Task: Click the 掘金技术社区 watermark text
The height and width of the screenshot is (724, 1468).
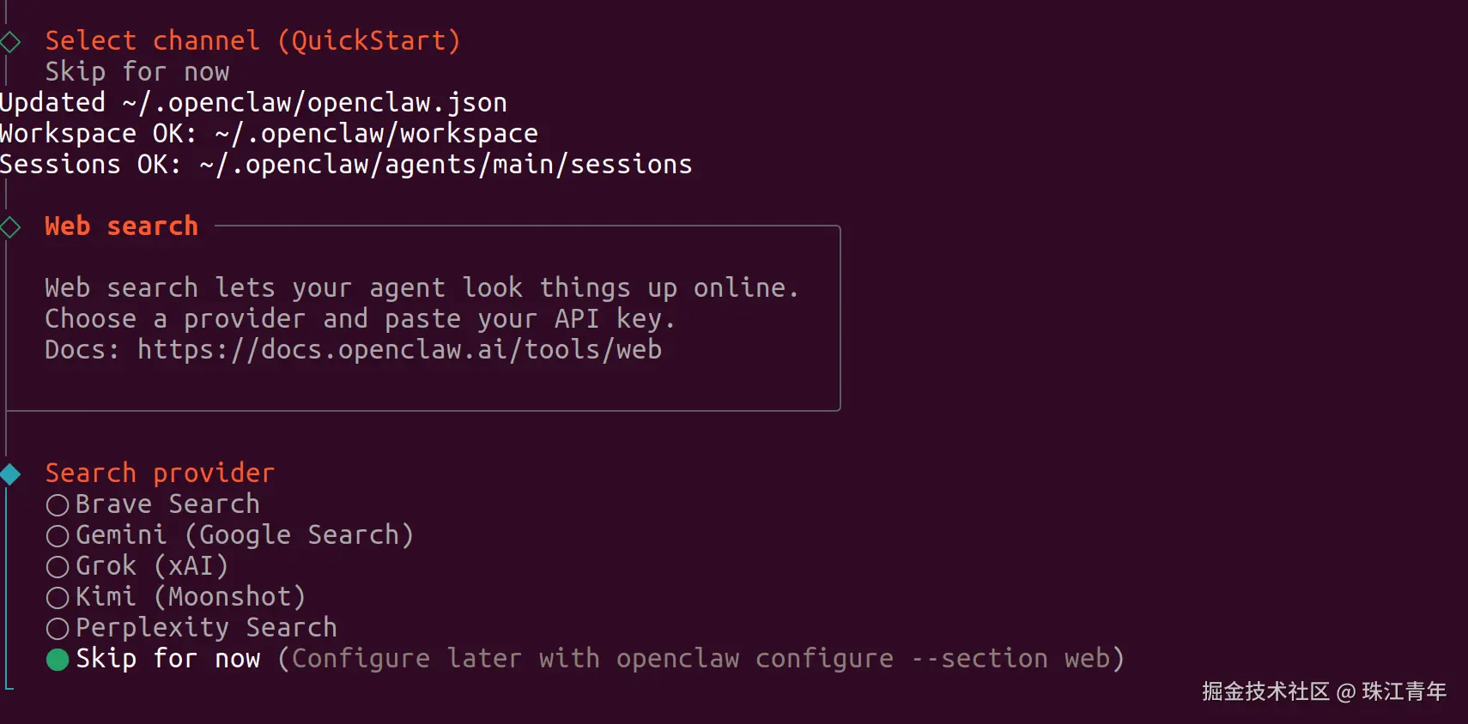Action: (x=1265, y=691)
